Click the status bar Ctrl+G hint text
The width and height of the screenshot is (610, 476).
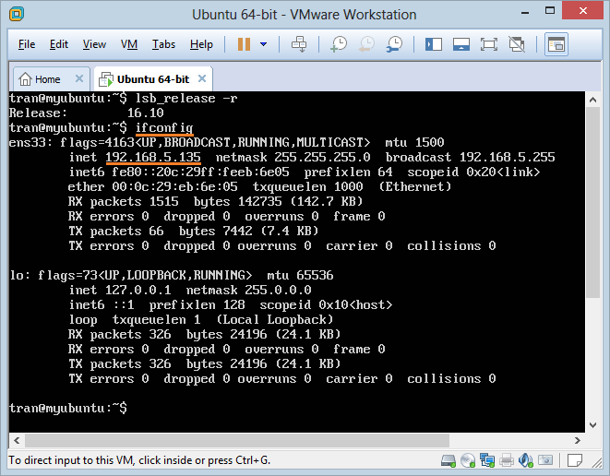[x=139, y=460]
